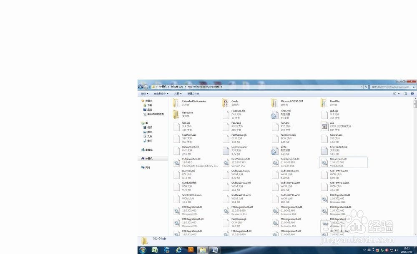Select the Res.Version.3.dll file icon

pos(275,163)
